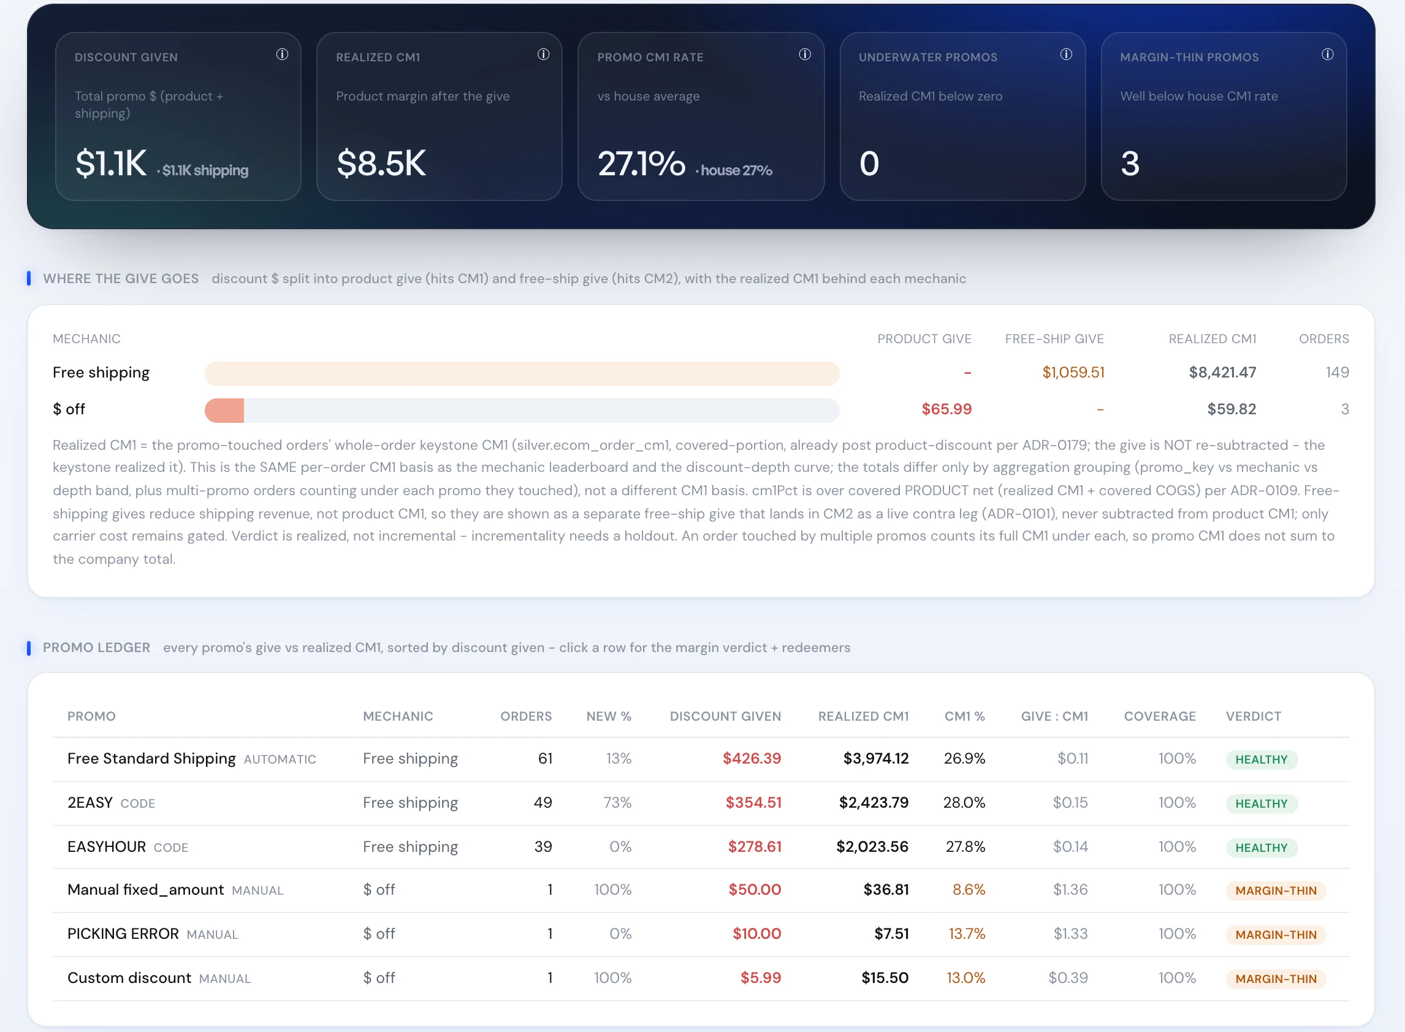Click the 8.6% CM1 percentage
Screen dimensions: 1405x1032
(969, 890)
